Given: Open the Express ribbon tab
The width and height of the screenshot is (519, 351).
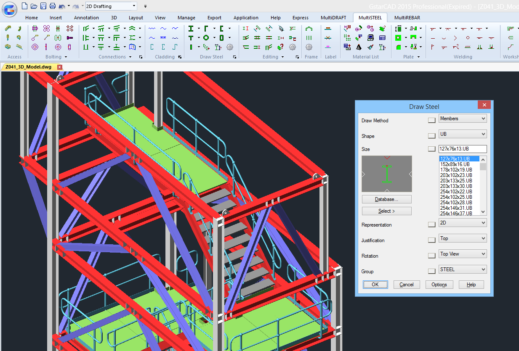Looking at the screenshot, I should tap(300, 18).
